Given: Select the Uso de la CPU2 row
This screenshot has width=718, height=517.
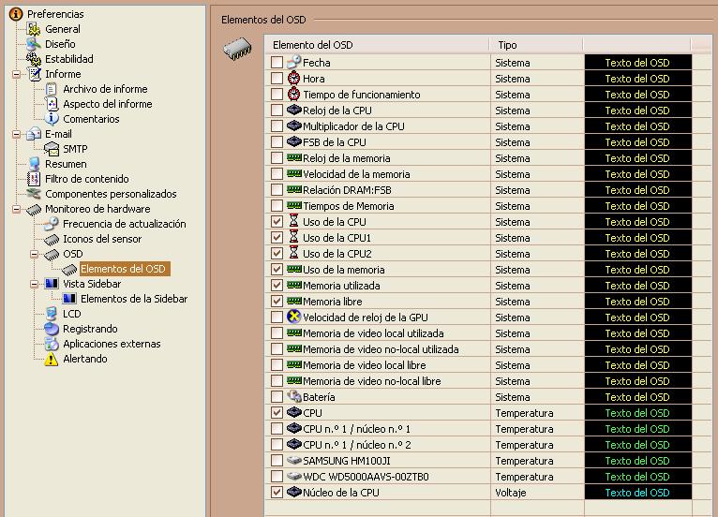Looking at the screenshot, I should click(x=337, y=254).
